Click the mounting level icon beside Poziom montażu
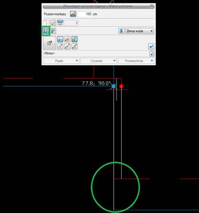199x213 pixels. [x=73, y=14]
